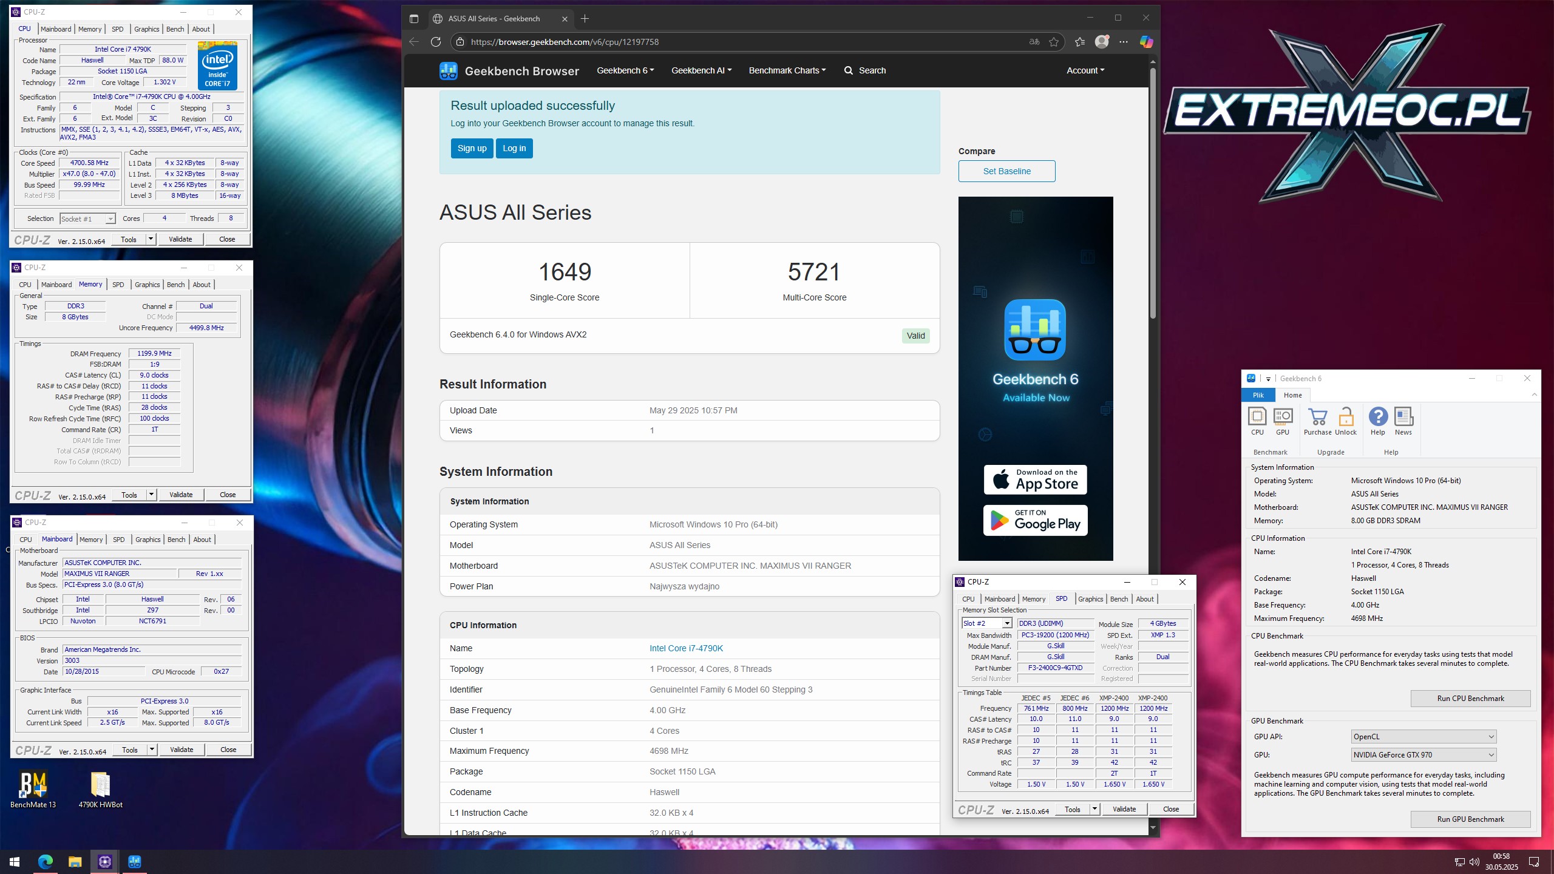Go back in the browser
The width and height of the screenshot is (1554, 874).
(414, 42)
